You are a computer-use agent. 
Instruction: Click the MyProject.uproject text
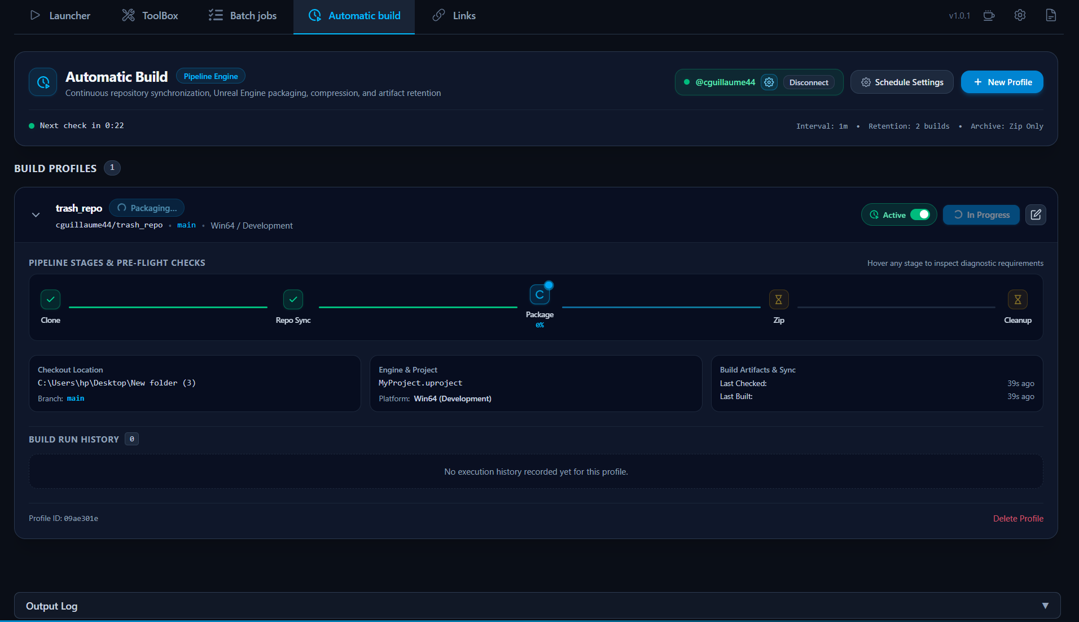point(420,383)
